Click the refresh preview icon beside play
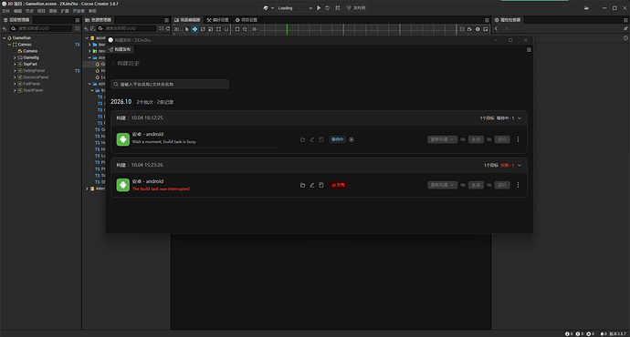 (x=328, y=8)
